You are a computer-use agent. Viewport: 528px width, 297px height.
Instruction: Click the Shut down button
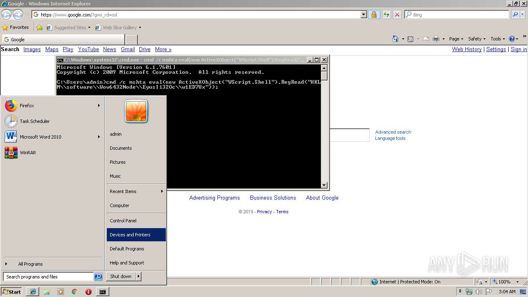pyautogui.click(x=121, y=276)
